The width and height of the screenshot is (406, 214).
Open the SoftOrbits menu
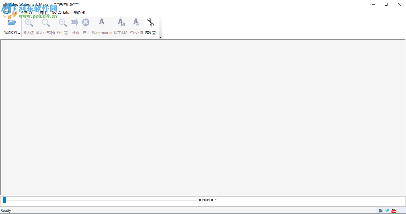[x=60, y=13]
